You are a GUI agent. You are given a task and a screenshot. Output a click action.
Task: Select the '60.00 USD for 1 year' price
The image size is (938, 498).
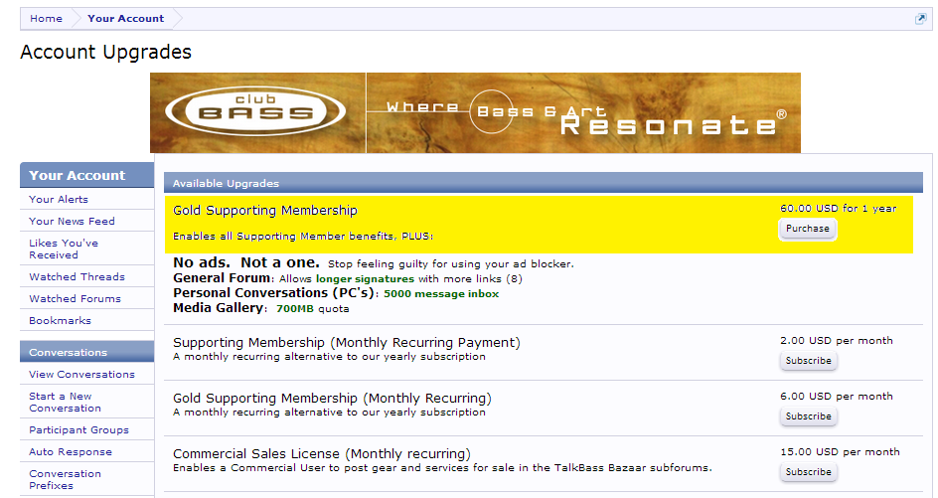[x=838, y=209]
